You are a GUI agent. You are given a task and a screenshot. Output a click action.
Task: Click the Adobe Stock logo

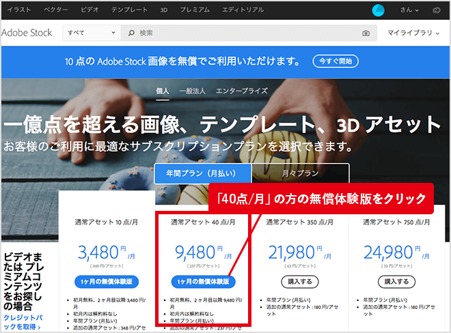click(x=29, y=33)
